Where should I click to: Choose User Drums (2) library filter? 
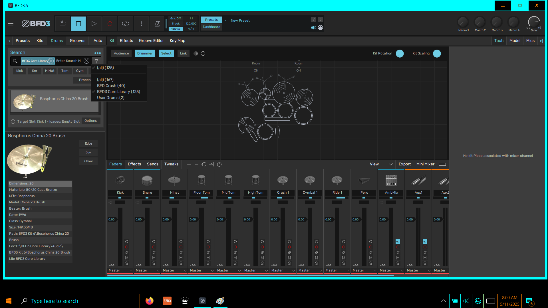[x=111, y=98]
